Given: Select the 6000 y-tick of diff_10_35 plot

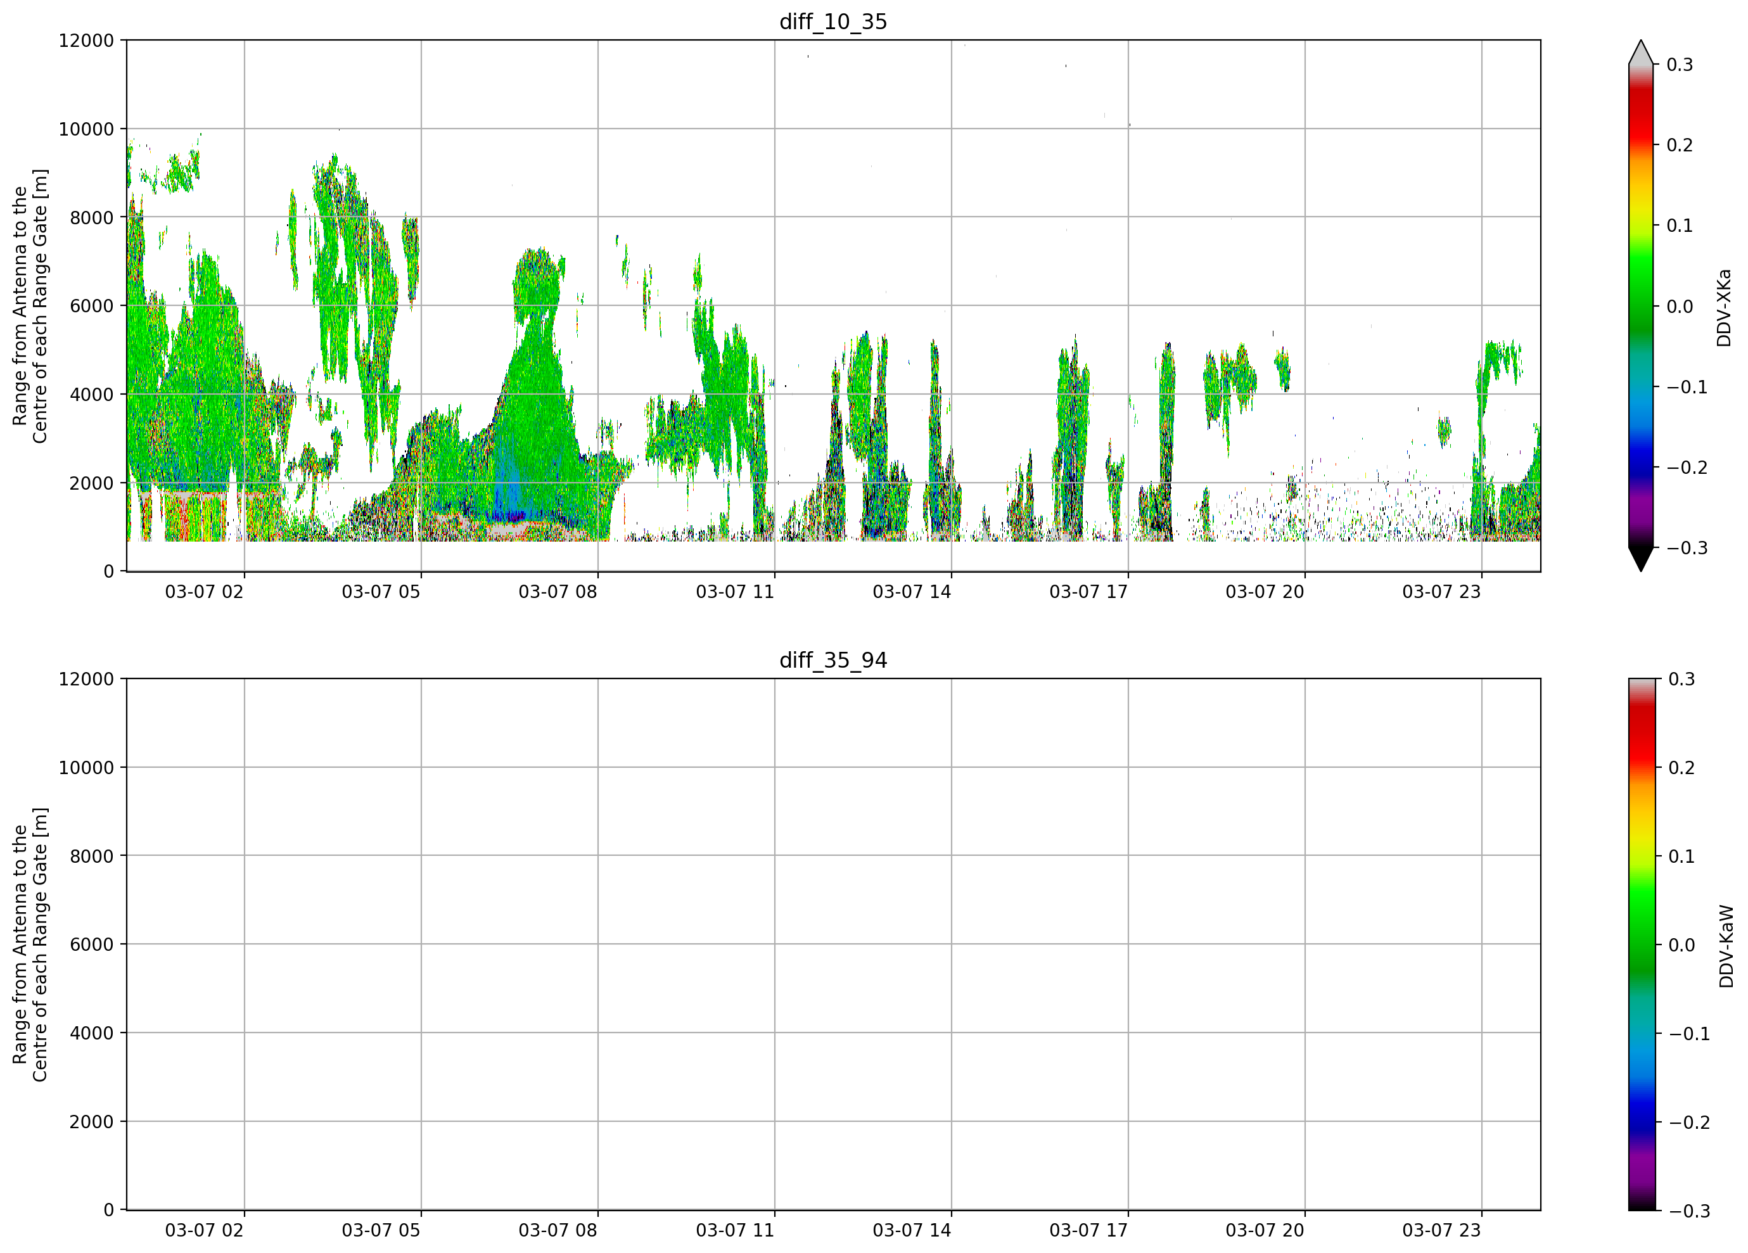Looking at the screenshot, I should [x=92, y=306].
